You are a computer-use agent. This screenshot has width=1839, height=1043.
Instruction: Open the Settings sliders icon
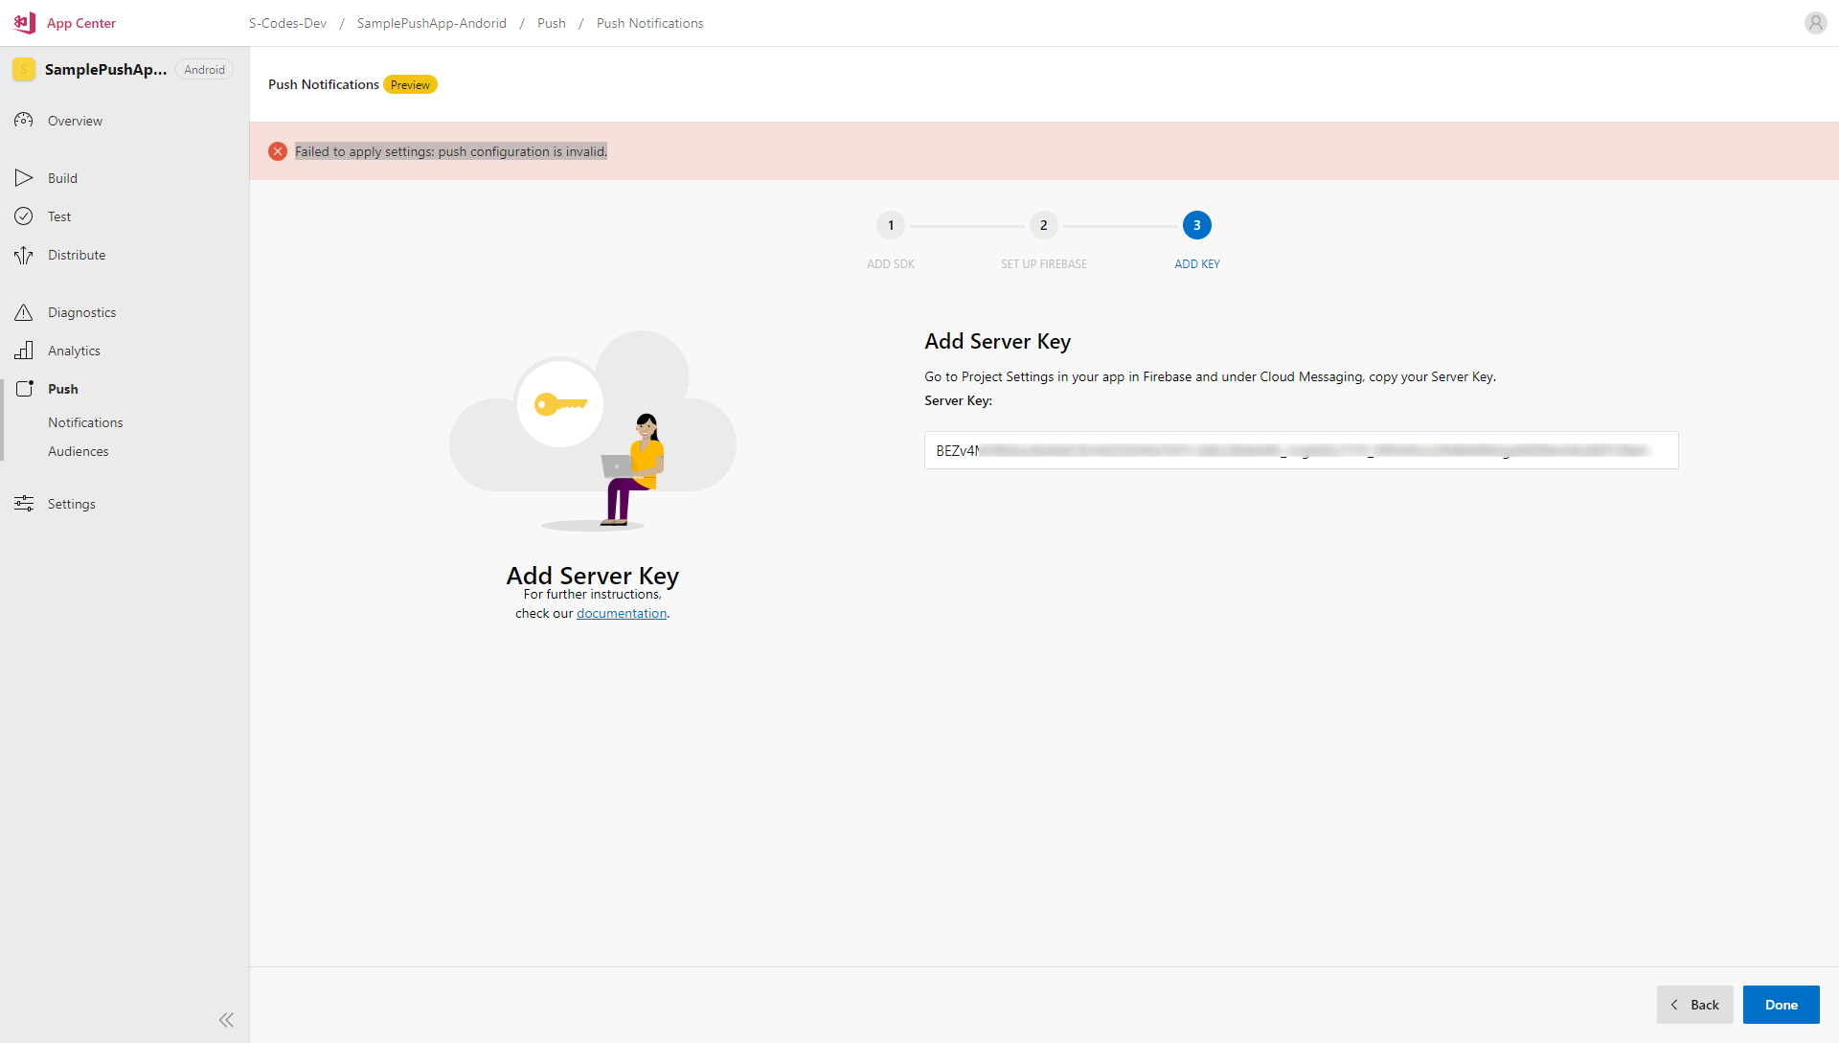pos(23,503)
